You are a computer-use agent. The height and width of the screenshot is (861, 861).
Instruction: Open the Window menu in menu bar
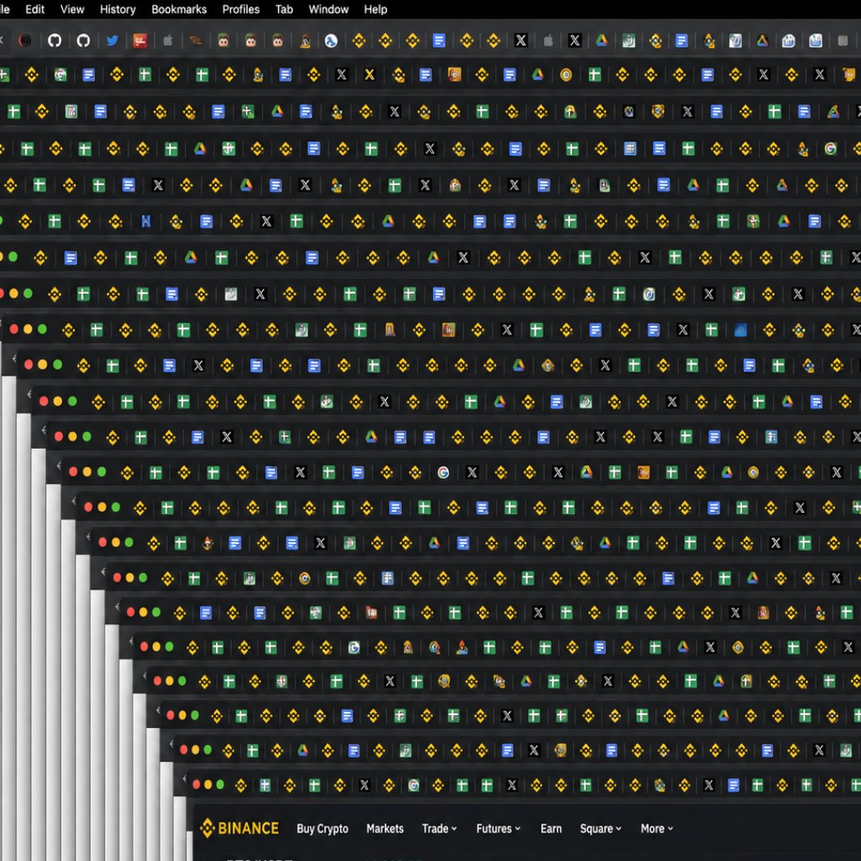[328, 10]
